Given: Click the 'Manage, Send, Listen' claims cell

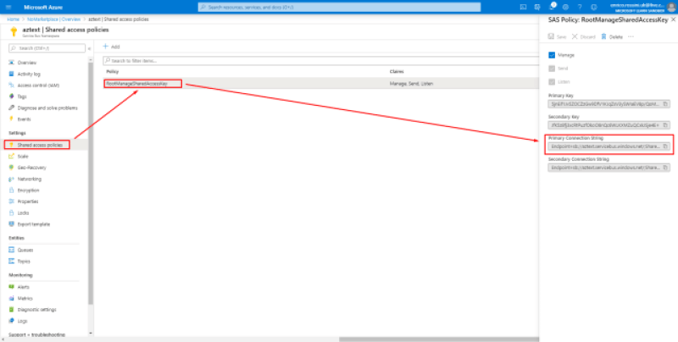Looking at the screenshot, I should click(x=411, y=83).
